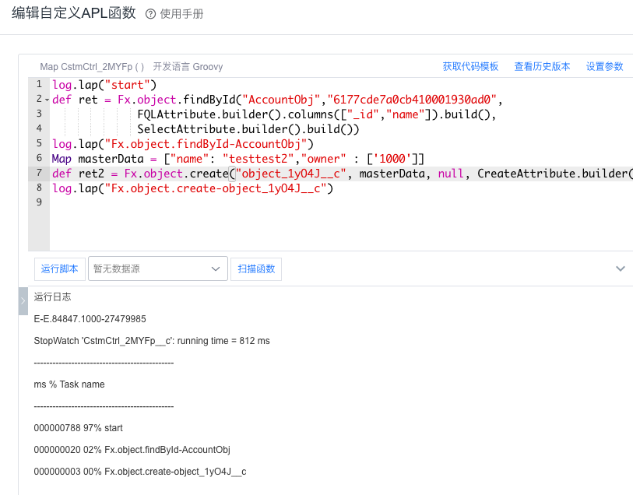Collapse the panel with the right chevron
This screenshot has width=633, height=495.
[x=620, y=269]
